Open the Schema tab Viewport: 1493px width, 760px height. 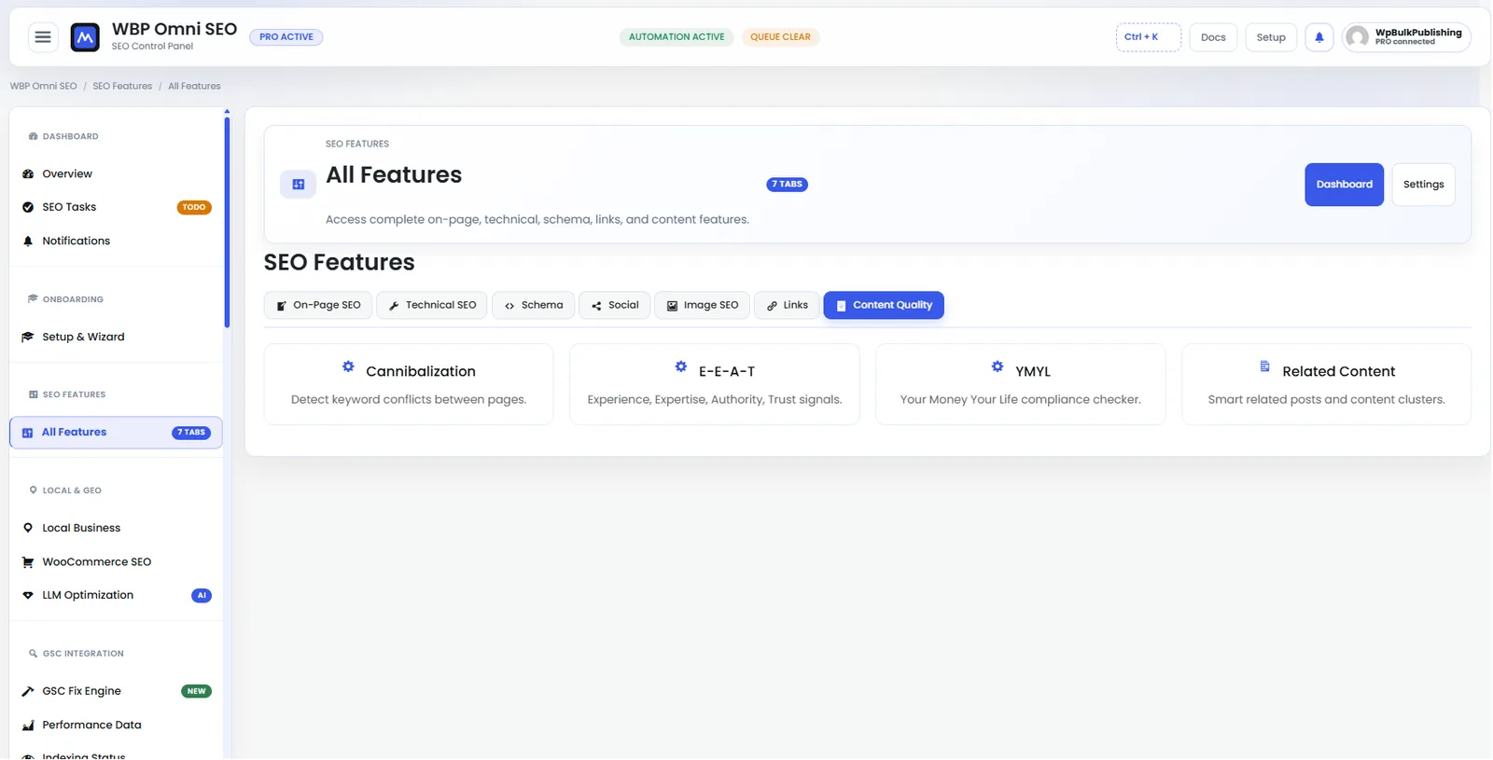pyautogui.click(x=533, y=305)
